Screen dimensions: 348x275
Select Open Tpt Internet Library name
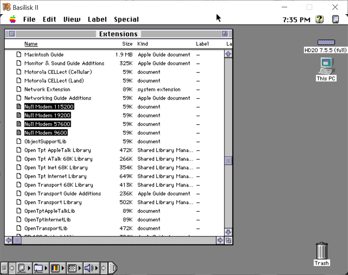(x=55, y=176)
